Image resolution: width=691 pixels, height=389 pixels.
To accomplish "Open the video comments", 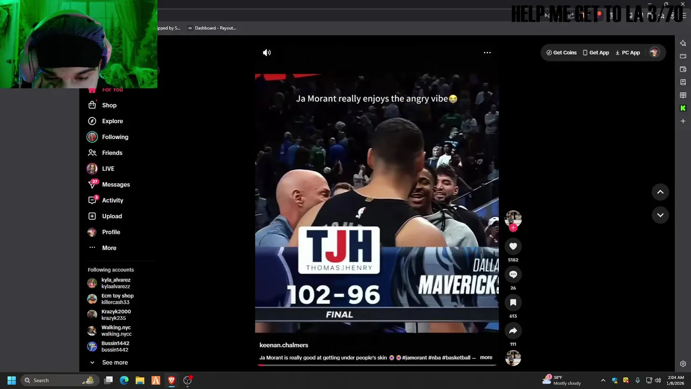I will pos(513,274).
